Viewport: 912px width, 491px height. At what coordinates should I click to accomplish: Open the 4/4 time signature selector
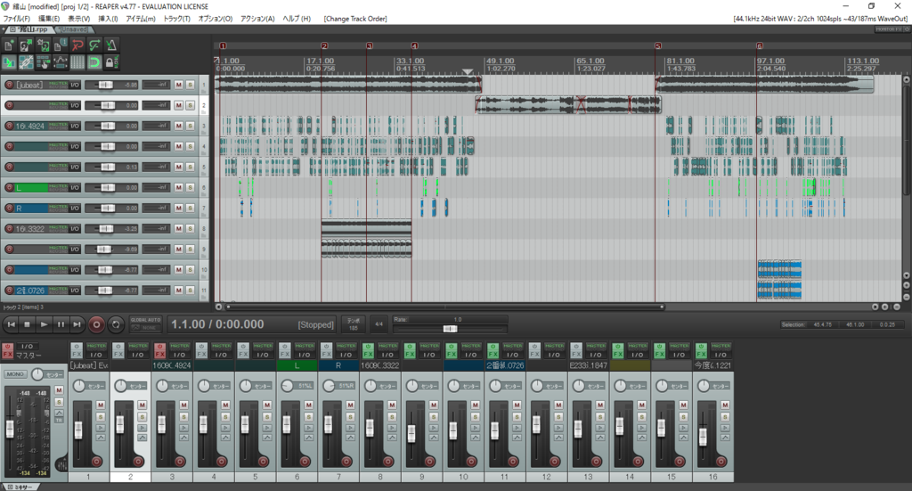click(x=379, y=324)
